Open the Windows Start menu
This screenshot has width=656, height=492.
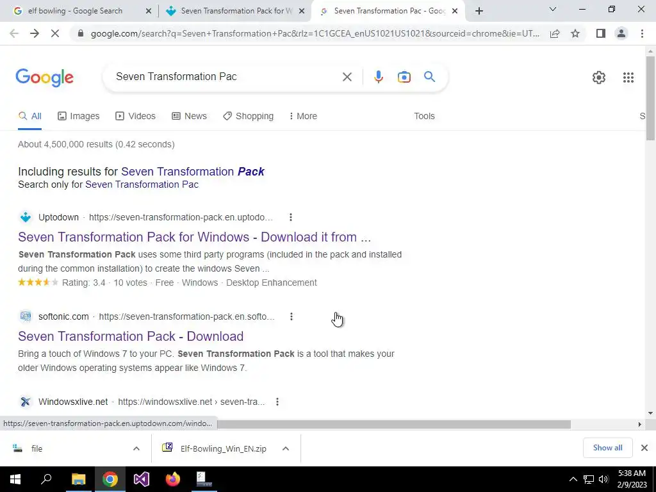15,479
